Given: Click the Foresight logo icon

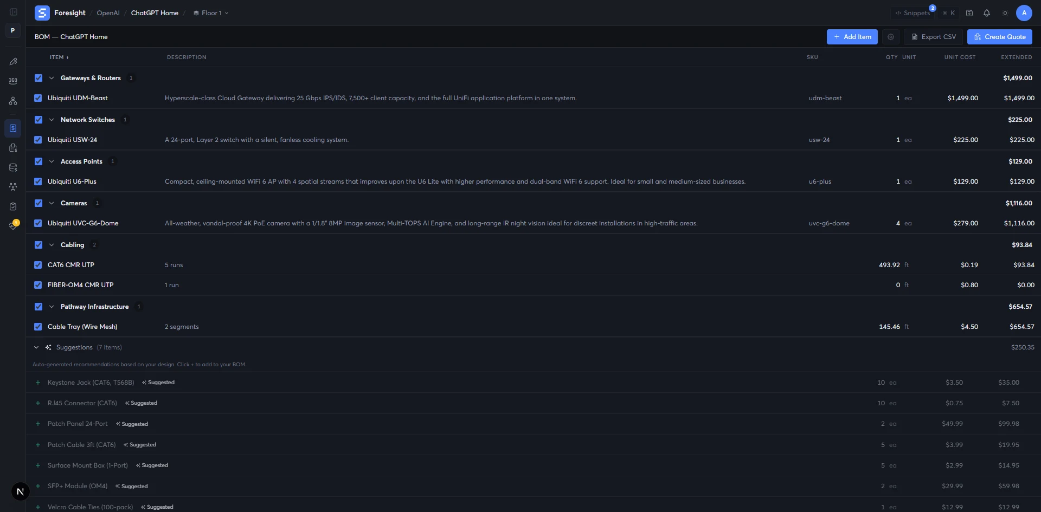Looking at the screenshot, I should pos(42,13).
